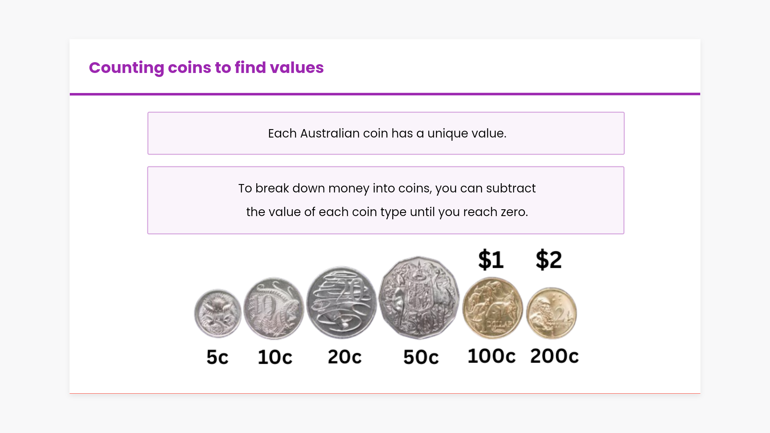
Task: Click the 20 cent platypus coin
Action: coord(342,303)
